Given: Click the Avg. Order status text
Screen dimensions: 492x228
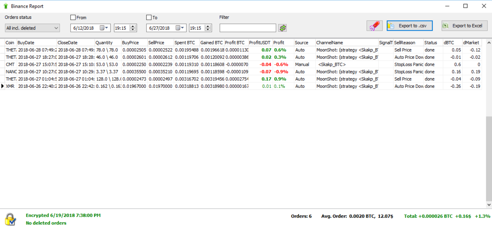Looking at the screenshot, I should (x=357, y=216).
